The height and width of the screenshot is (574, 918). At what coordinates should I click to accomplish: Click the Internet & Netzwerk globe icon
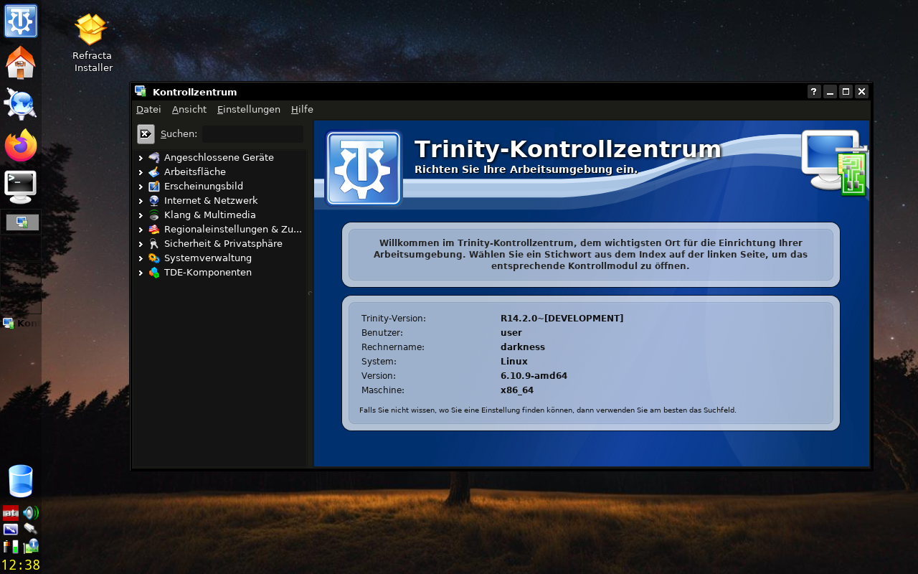click(x=154, y=200)
